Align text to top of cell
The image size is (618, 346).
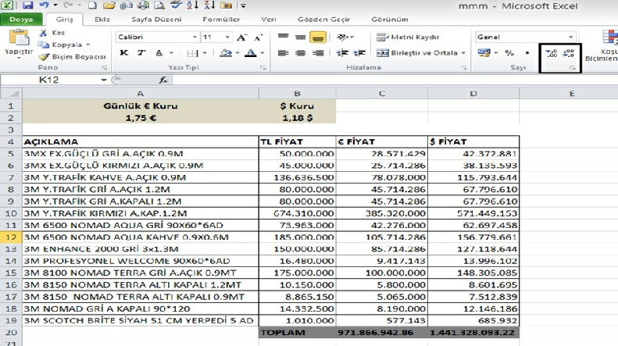[x=283, y=37]
